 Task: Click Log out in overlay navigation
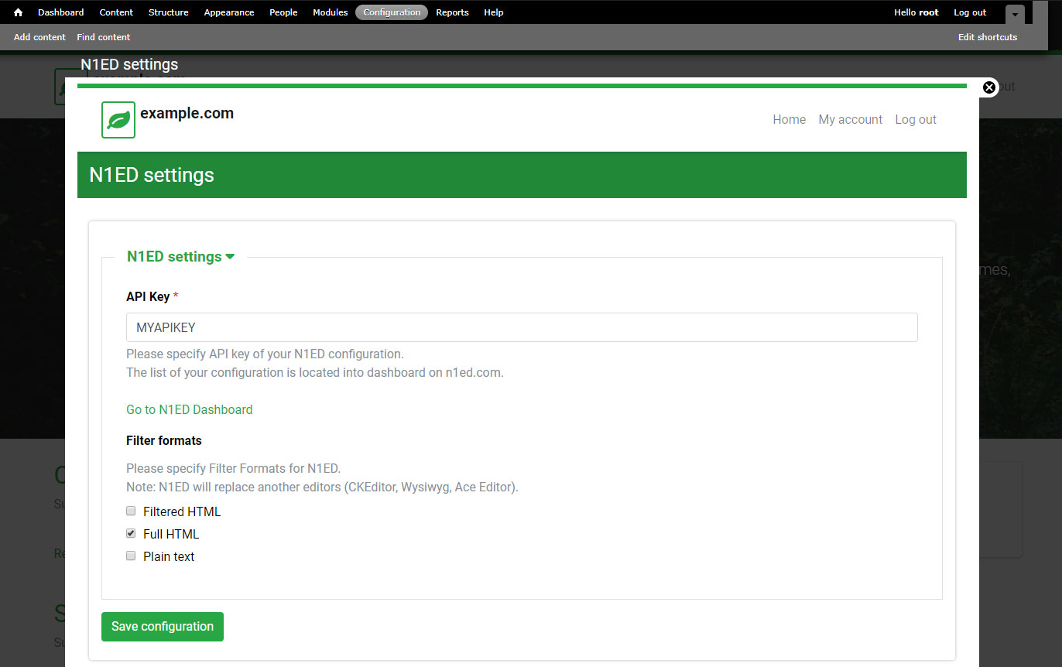tap(916, 119)
